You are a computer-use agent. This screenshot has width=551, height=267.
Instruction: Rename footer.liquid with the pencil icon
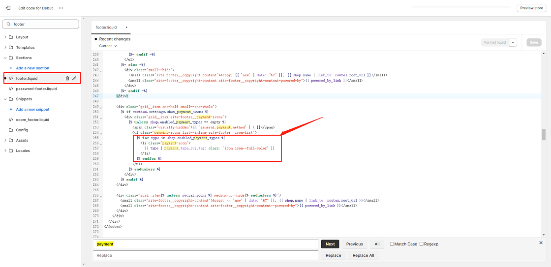[x=74, y=78]
